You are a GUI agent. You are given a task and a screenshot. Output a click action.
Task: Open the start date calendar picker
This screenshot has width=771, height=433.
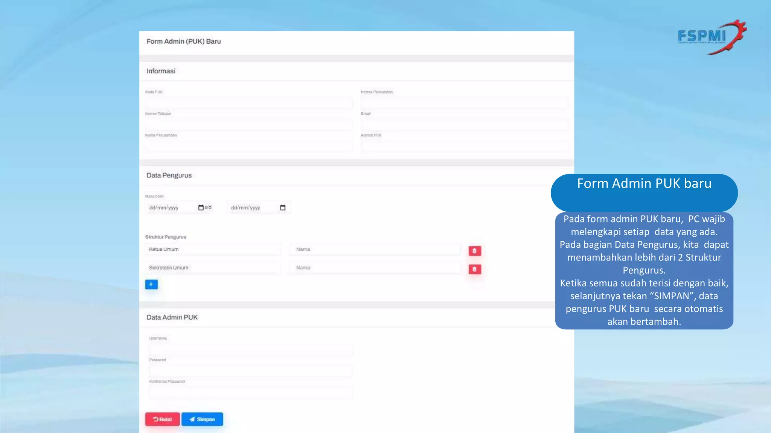(201, 207)
